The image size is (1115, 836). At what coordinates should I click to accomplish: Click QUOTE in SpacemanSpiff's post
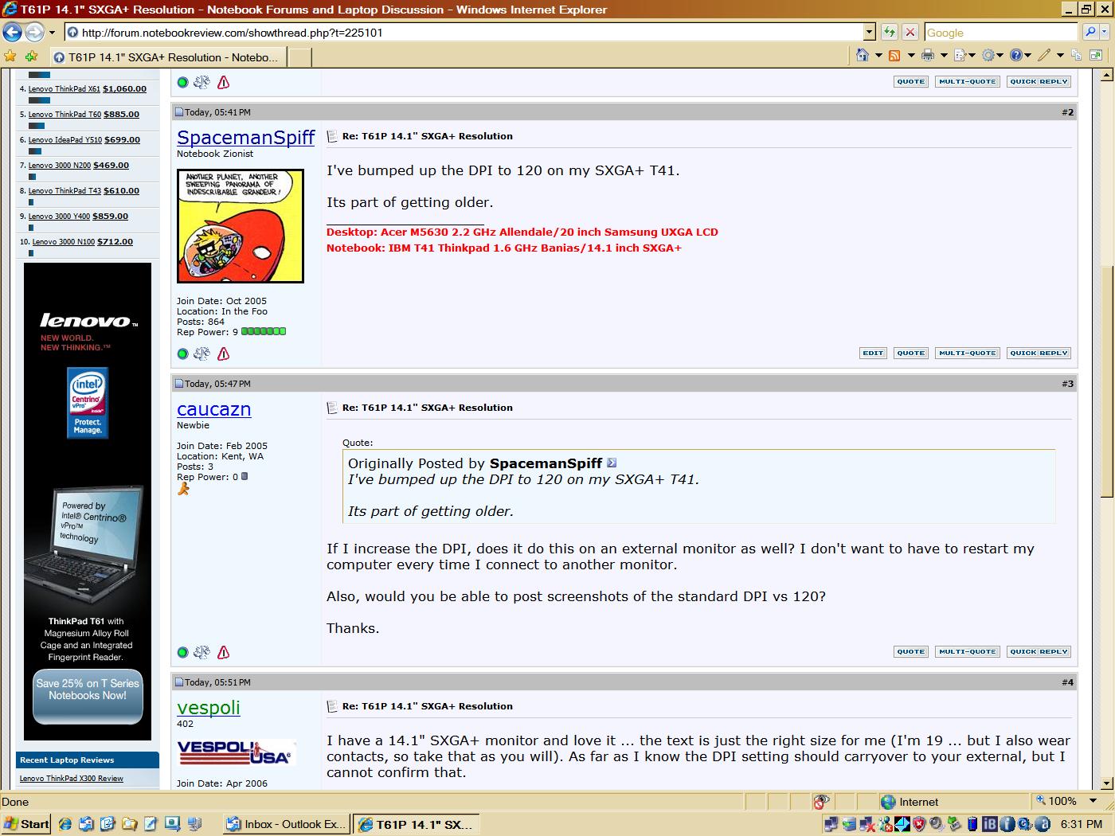coord(910,354)
